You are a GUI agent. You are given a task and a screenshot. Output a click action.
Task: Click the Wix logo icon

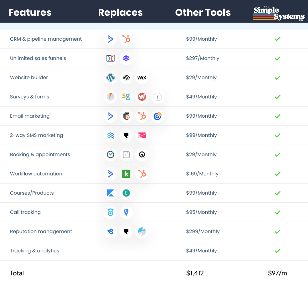coord(142,78)
